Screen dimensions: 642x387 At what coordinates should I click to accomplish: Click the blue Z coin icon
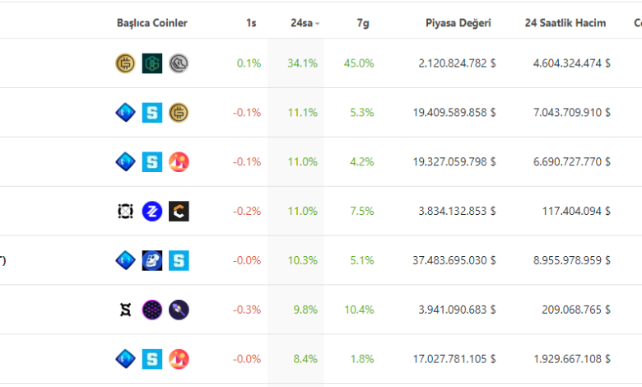coord(152,212)
